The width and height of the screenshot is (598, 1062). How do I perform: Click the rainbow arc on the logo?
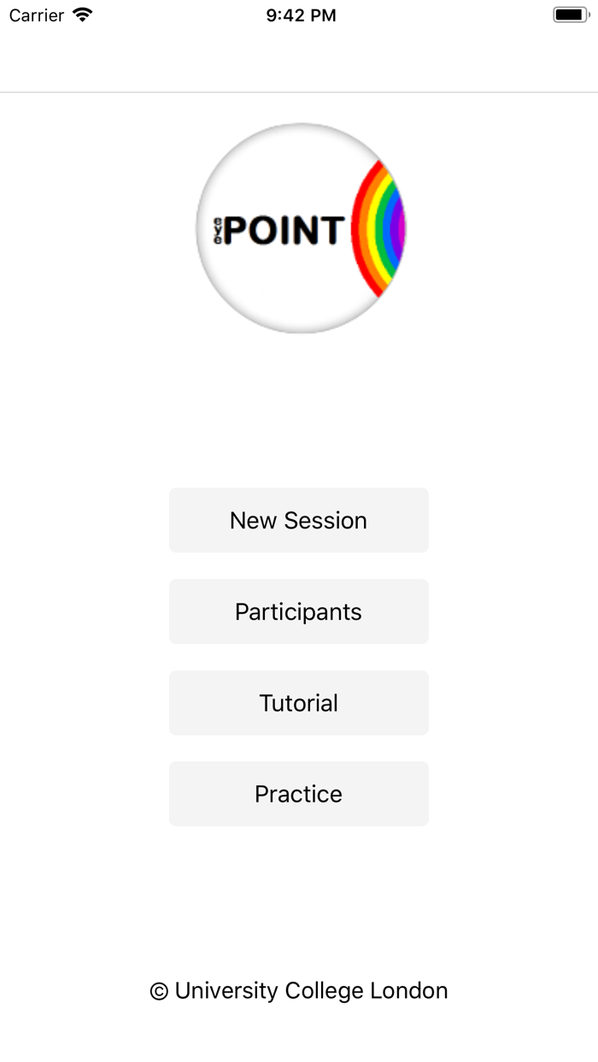[379, 229]
